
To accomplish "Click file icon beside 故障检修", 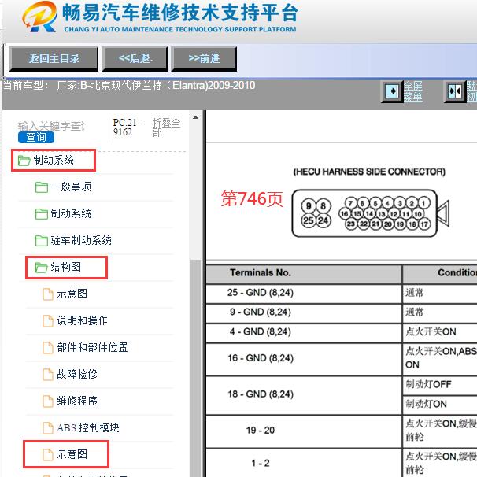I will [48, 374].
